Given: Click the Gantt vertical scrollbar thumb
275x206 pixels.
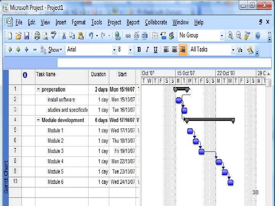Looking at the screenshot, I should coord(269,83).
